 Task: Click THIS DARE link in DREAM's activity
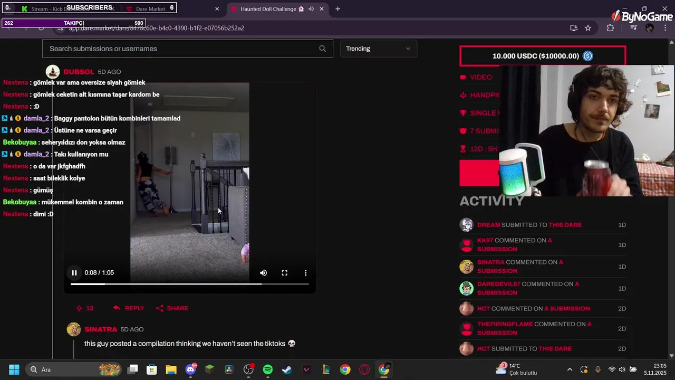[x=565, y=225]
